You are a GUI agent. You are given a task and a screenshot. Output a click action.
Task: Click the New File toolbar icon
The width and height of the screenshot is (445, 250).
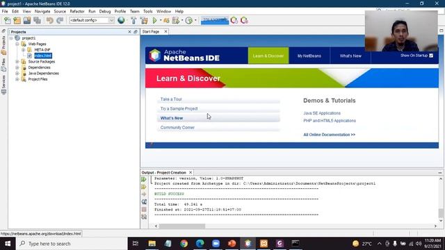pos(8,20)
